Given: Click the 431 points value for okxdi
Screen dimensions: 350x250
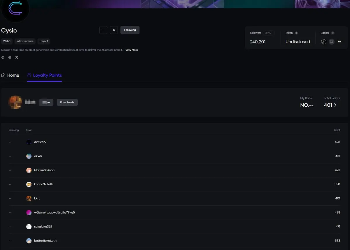Looking at the screenshot, I should (338, 156).
